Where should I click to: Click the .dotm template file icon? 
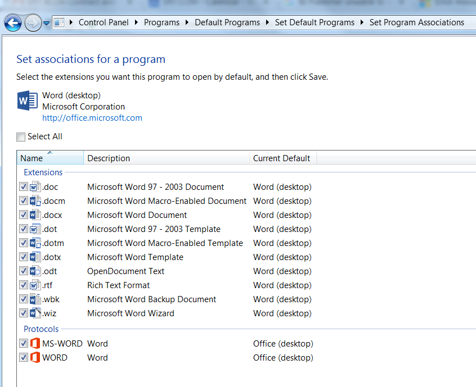(35, 243)
